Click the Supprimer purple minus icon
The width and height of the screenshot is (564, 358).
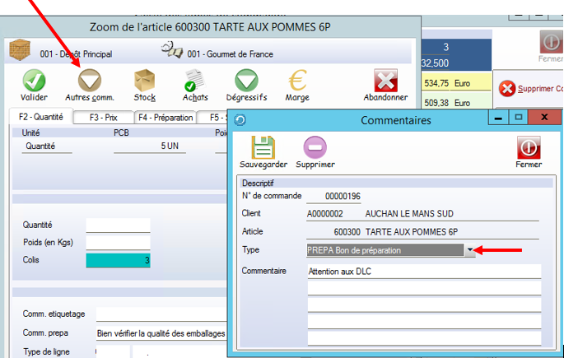point(315,148)
